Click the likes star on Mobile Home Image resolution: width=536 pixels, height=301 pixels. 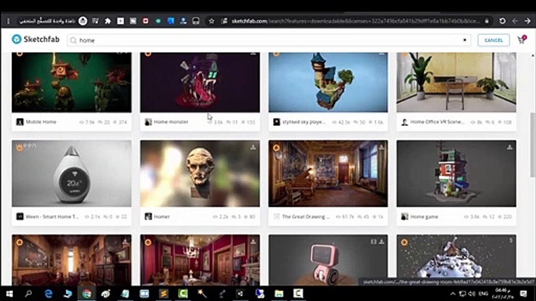point(114,122)
